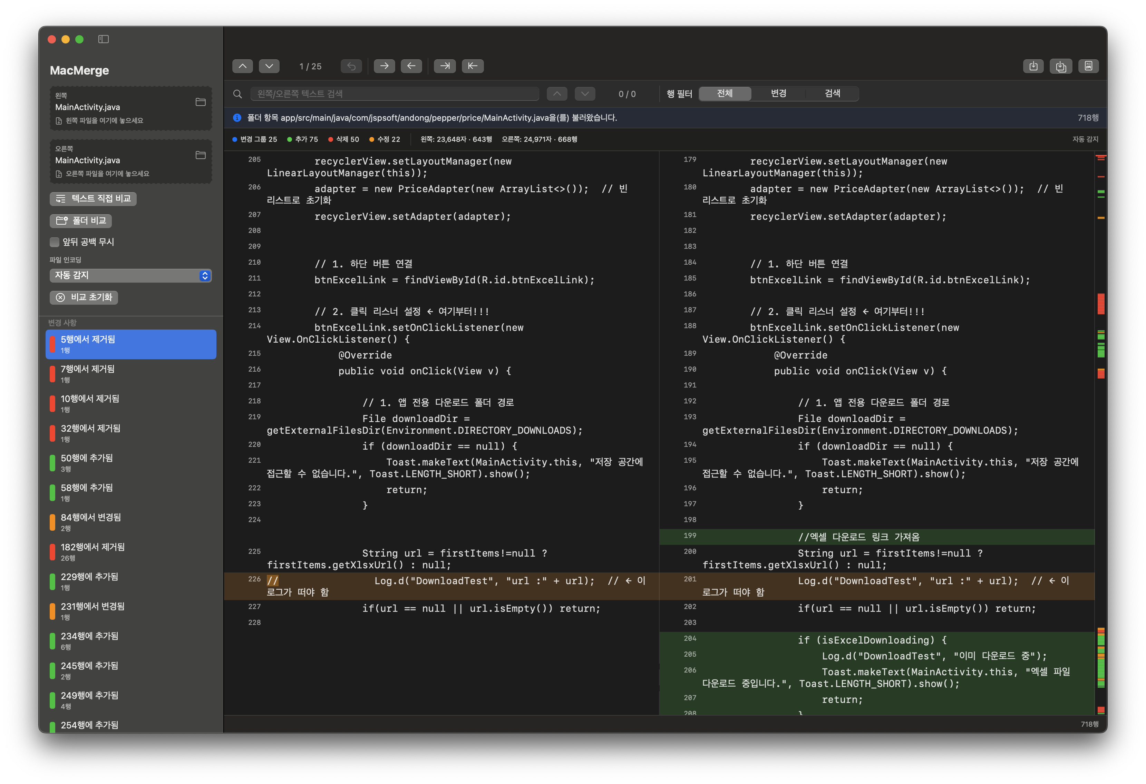1146x784 pixels.
Task: Click the save-both export icon in toolbar
Action: click(1061, 66)
